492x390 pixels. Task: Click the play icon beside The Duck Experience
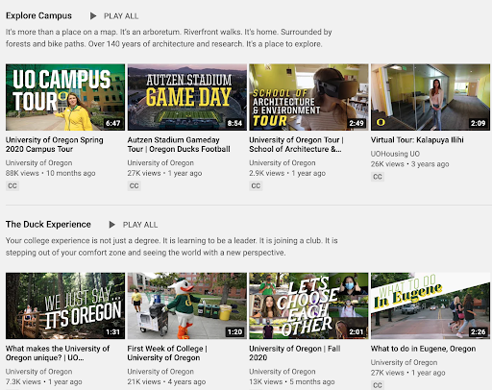point(111,225)
